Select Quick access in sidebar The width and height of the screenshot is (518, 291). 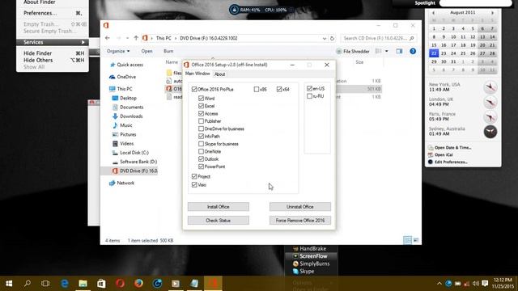pyautogui.click(x=127, y=65)
